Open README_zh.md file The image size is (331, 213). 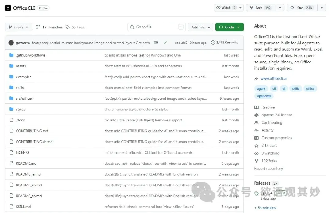click(29, 196)
